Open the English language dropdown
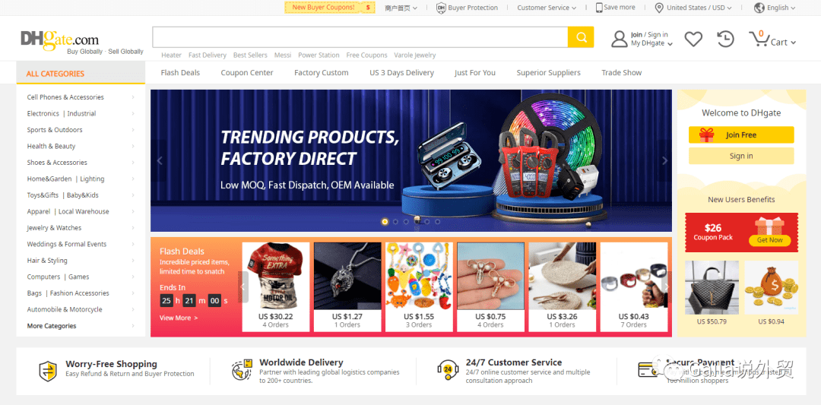Viewport: 821px width, 405px height. (775, 8)
